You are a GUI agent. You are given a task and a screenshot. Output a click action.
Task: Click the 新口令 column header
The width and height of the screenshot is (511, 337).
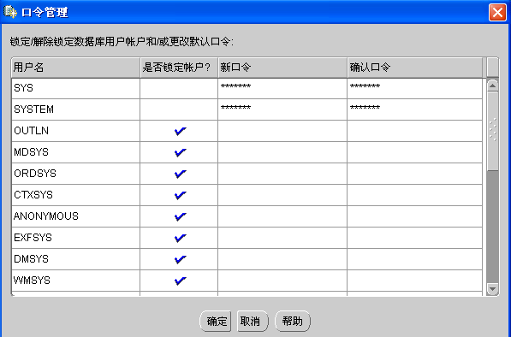282,68
